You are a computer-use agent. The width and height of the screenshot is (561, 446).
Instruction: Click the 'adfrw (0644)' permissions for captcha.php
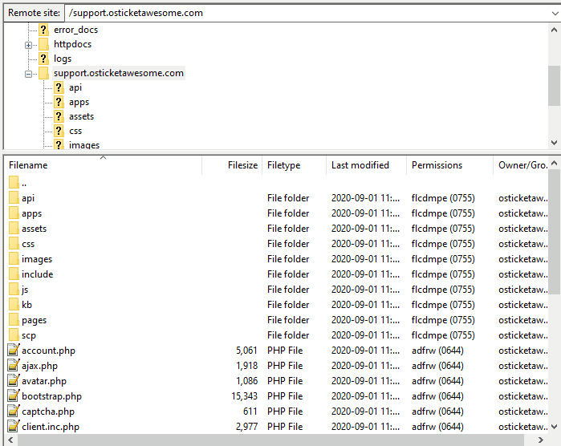point(437,412)
